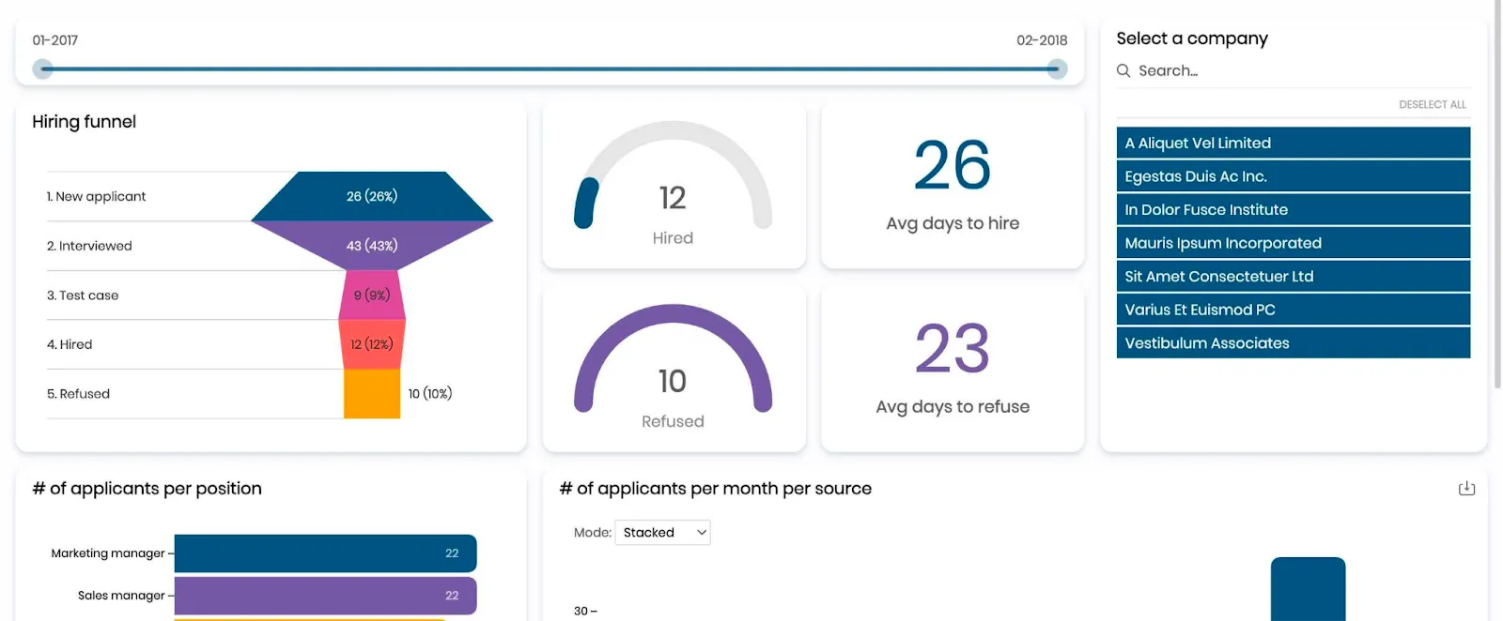Click the search magnifier icon
Image resolution: width=1503 pixels, height=621 pixels.
point(1123,70)
